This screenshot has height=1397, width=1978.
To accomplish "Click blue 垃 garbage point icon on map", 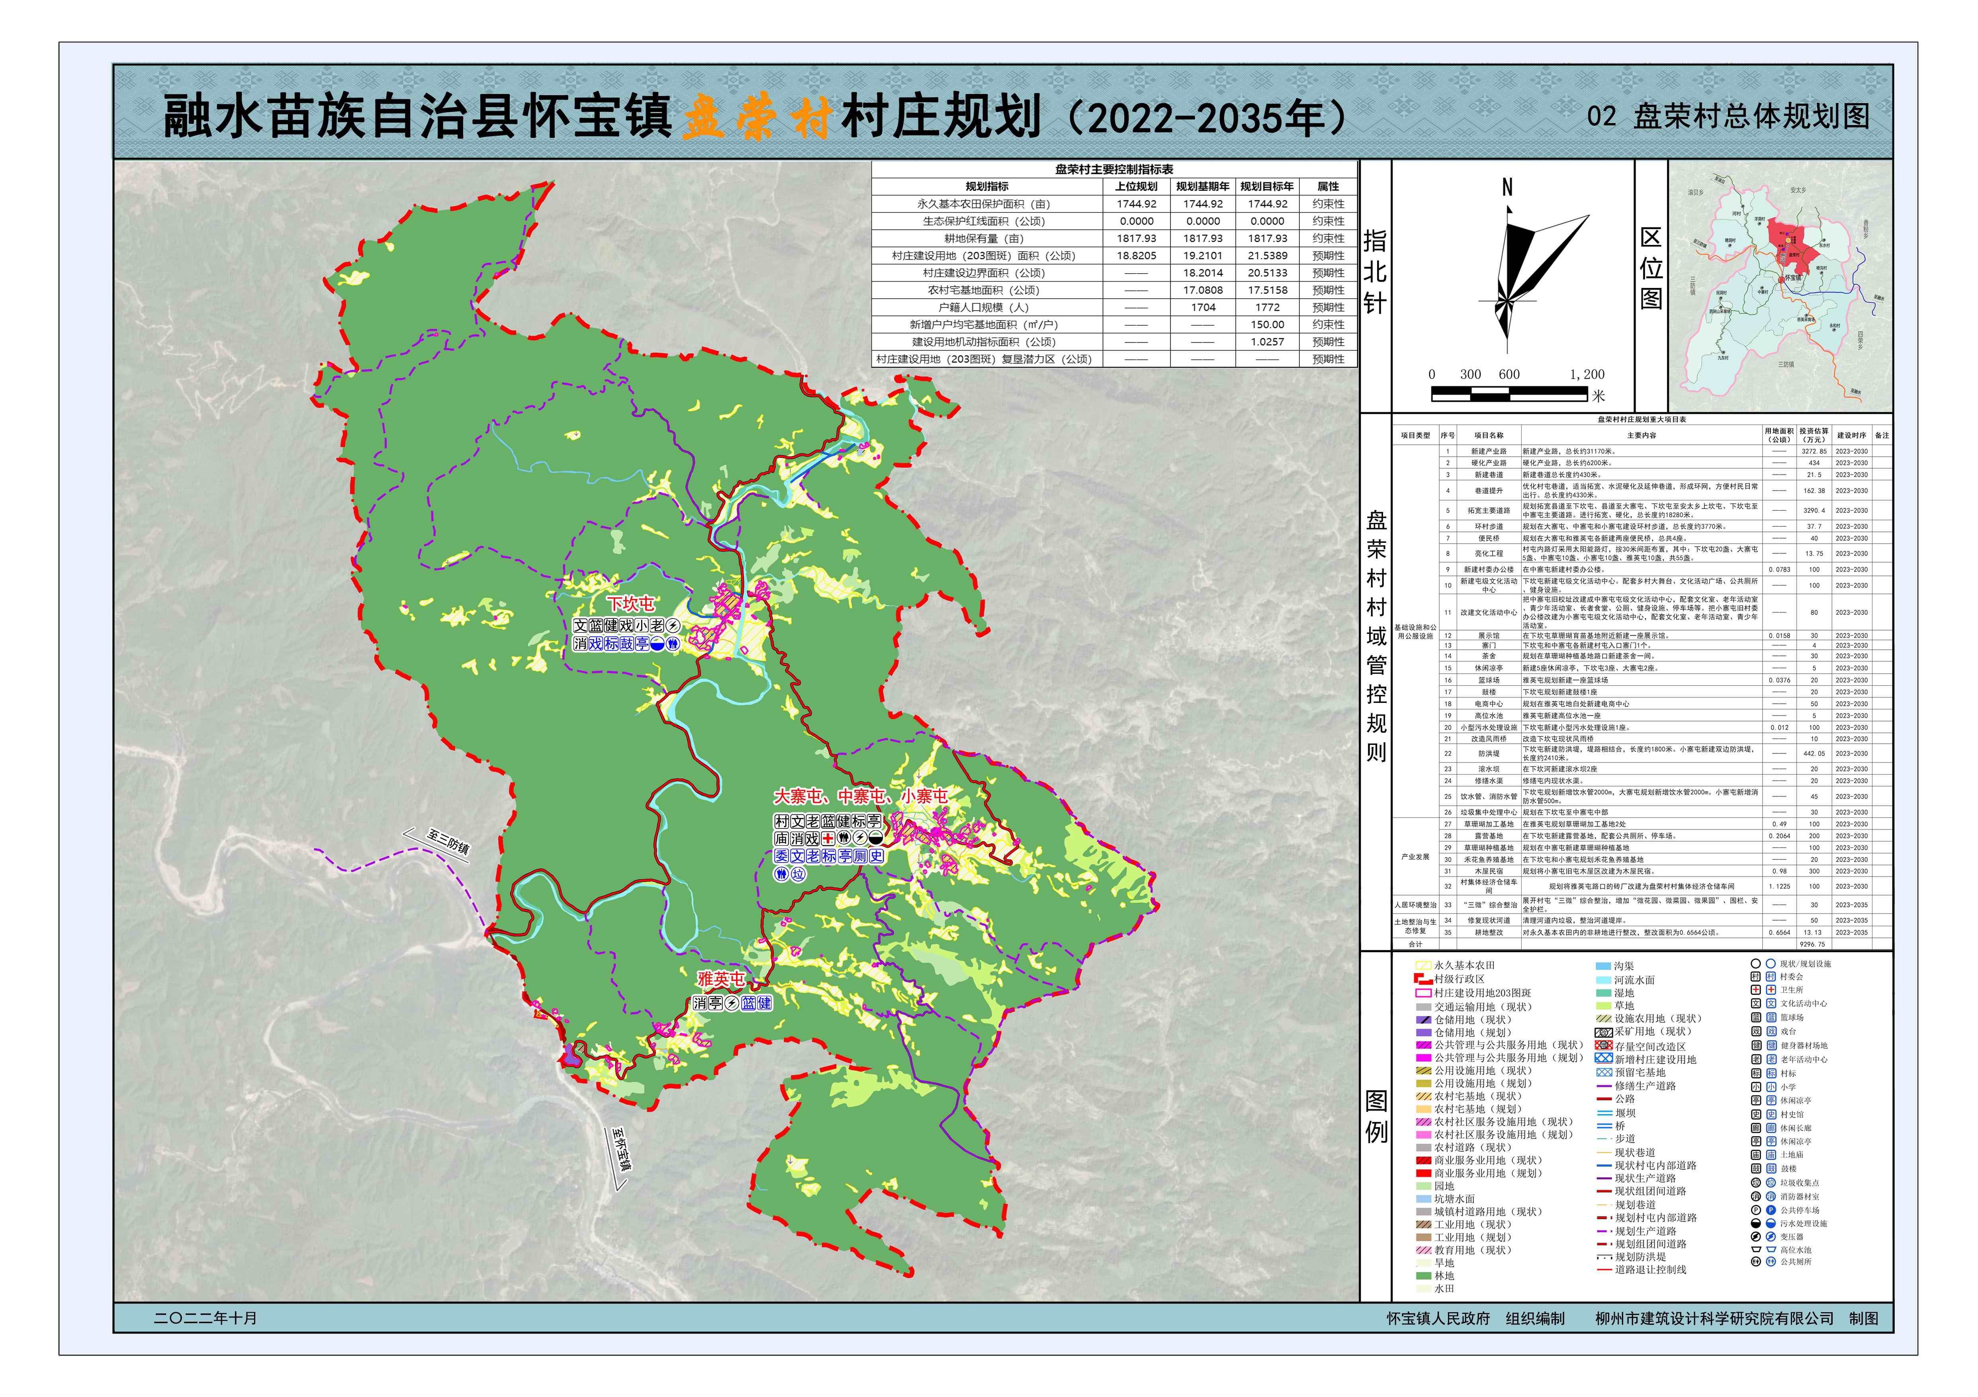I will click(x=798, y=873).
